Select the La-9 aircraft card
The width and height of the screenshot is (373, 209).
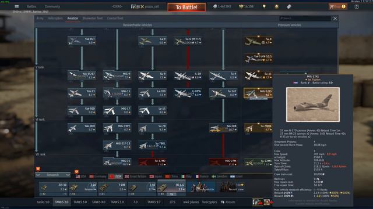(153, 41)
